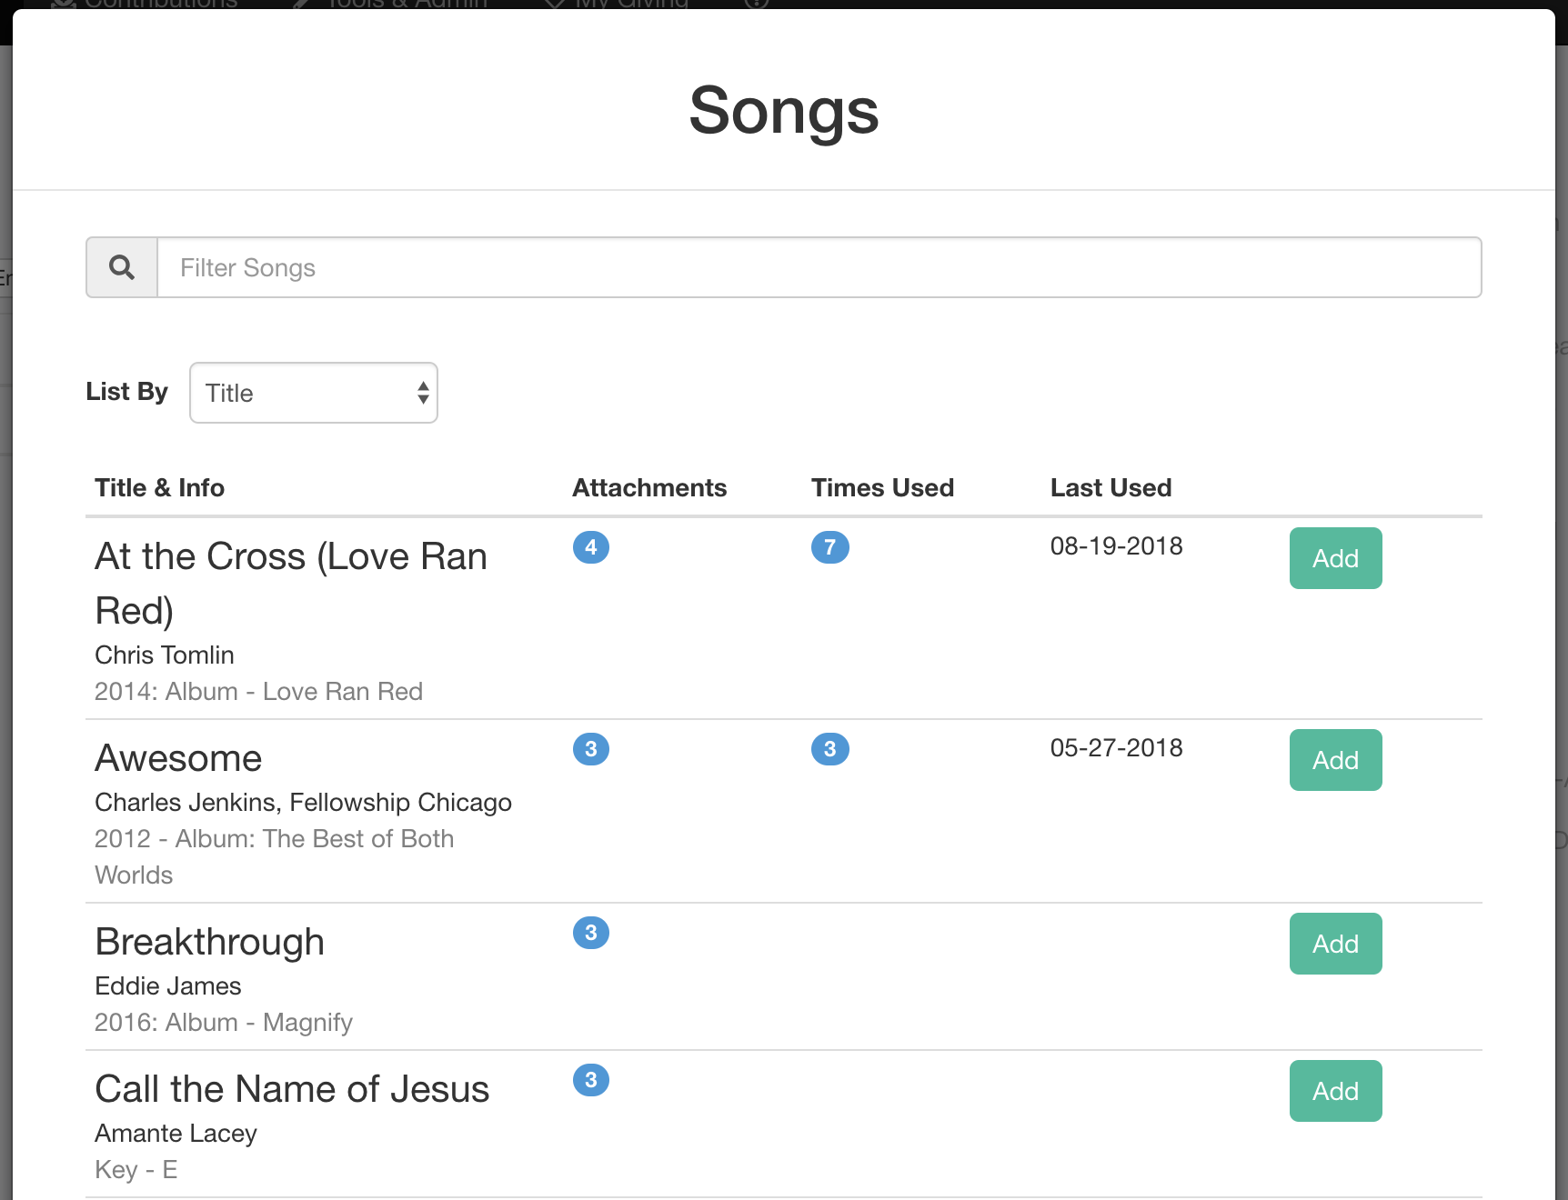
Task: Click attachments badge 3 for Awesome
Action: click(x=591, y=749)
